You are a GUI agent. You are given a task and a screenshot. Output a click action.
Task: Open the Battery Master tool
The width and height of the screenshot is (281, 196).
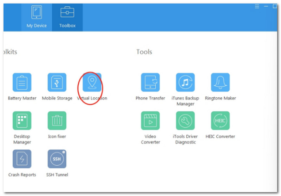point(22,82)
